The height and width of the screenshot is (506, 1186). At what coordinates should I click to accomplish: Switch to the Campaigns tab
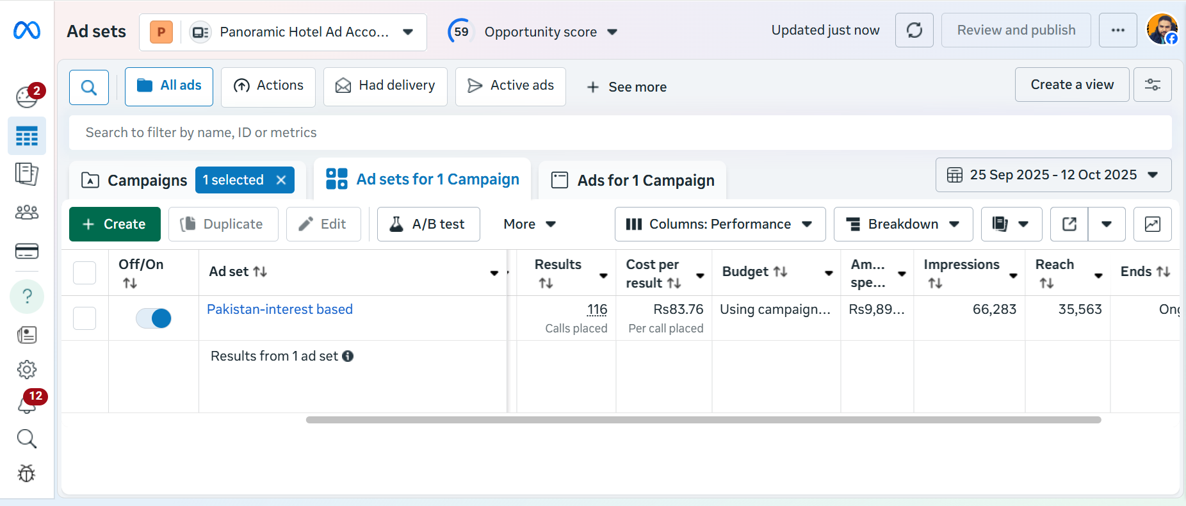point(135,181)
